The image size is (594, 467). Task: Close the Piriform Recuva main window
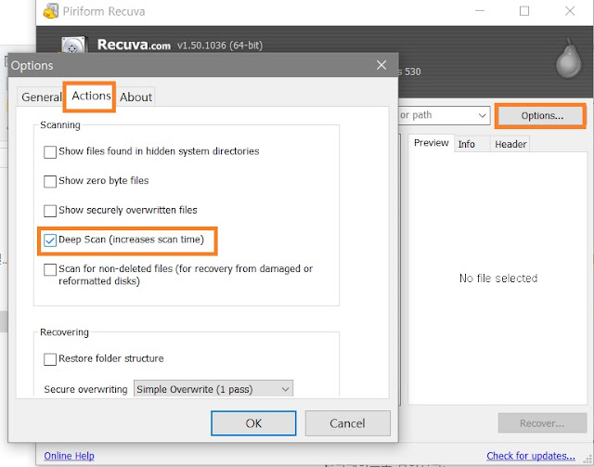click(570, 10)
